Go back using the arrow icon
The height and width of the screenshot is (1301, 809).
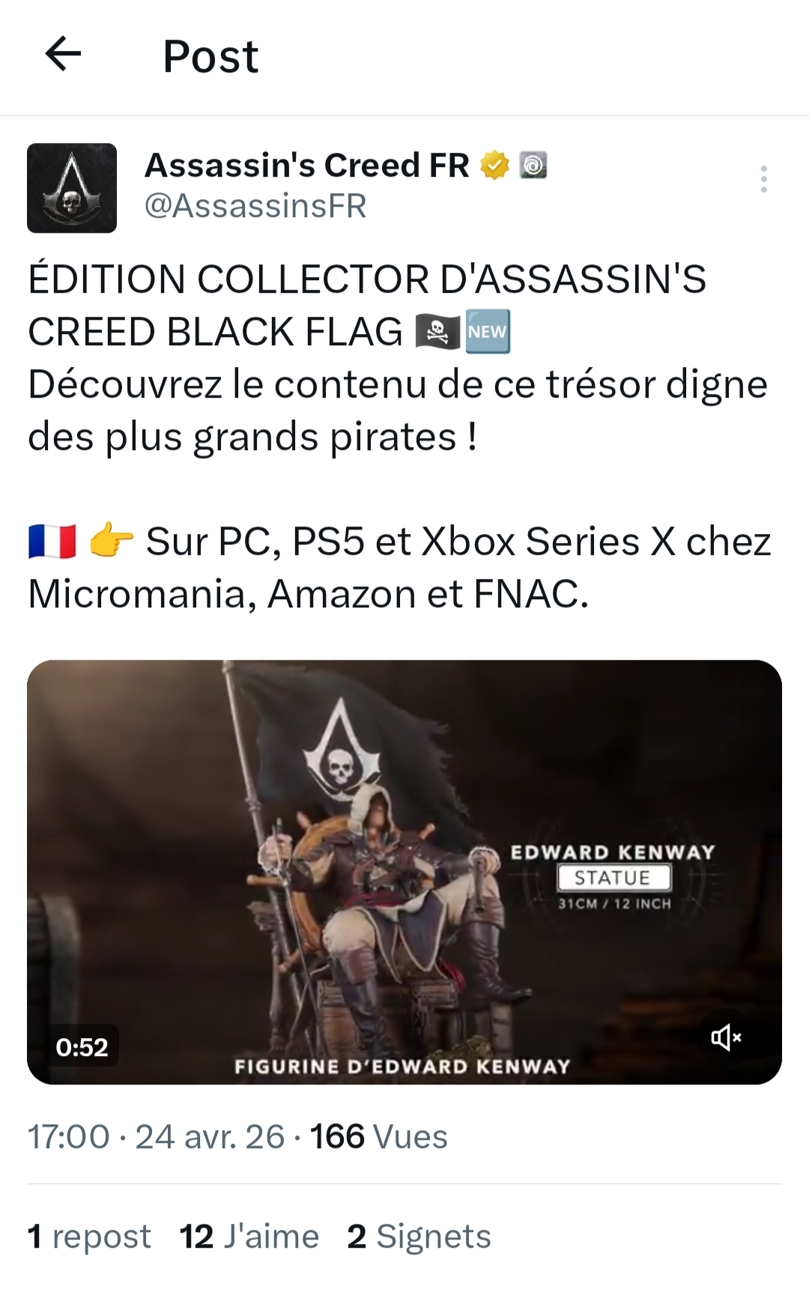coord(63,55)
